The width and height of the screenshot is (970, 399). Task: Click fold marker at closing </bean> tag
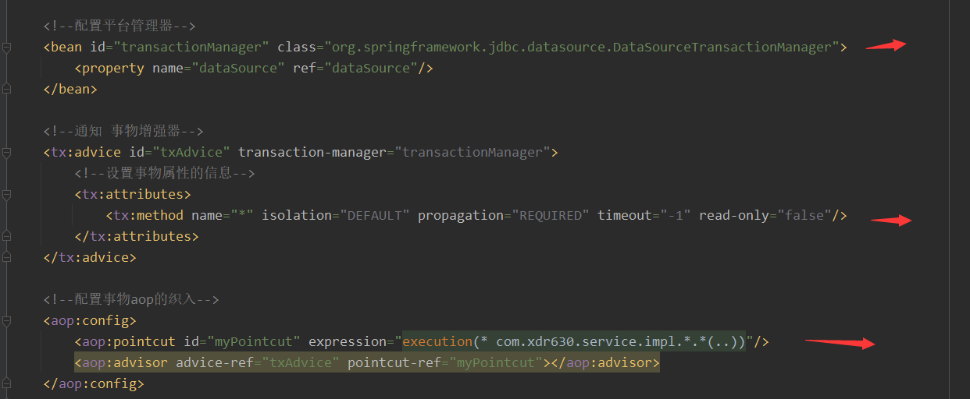click(7, 90)
